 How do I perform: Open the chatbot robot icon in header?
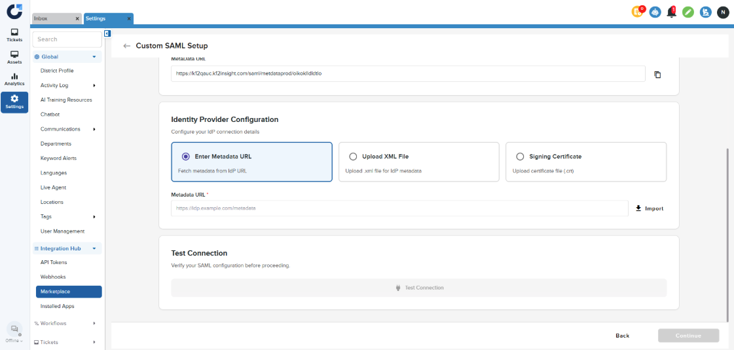(655, 12)
